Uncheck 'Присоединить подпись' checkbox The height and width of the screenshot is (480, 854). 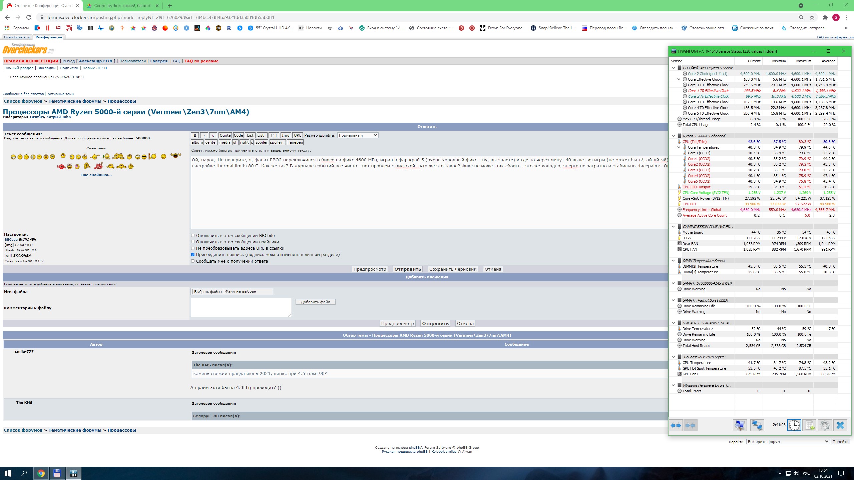click(193, 255)
